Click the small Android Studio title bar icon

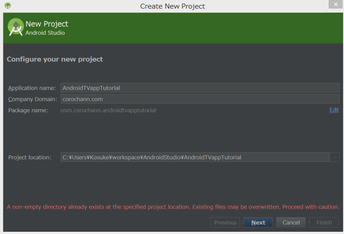[8, 5]
